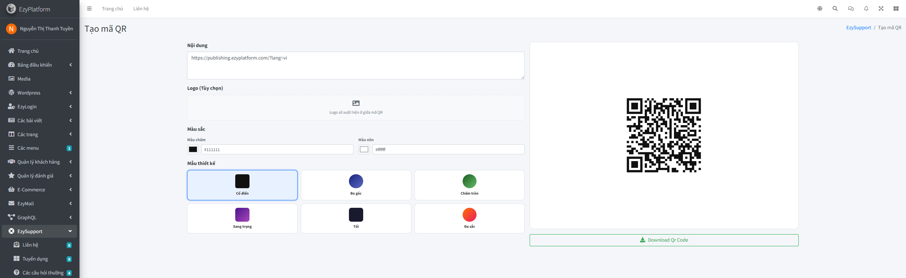Expand the E-Commerce sidebar menu
This screenshot has width=906, height=278.
(39, 190)
